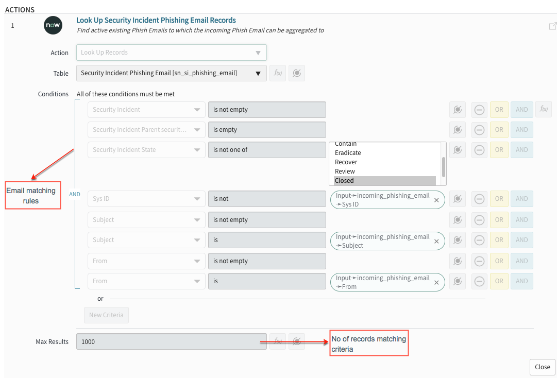
Task: Click data pill picker on 'From is' row
Action: 458,281
